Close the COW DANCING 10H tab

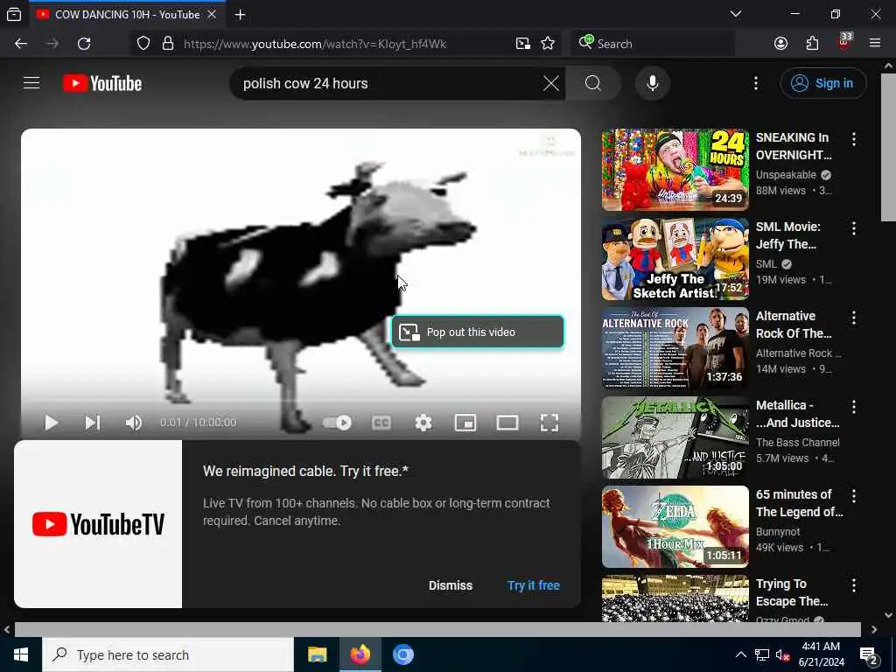point(212,14)
